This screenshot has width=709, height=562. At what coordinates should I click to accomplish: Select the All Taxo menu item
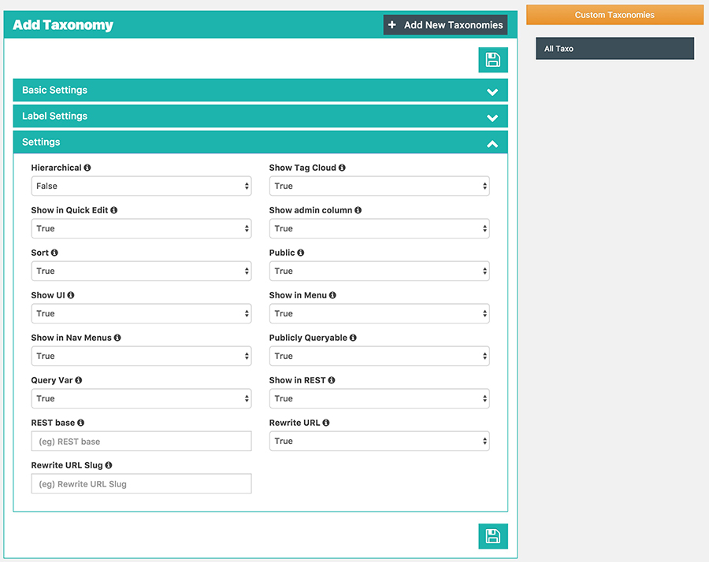(x=614, y=48)
